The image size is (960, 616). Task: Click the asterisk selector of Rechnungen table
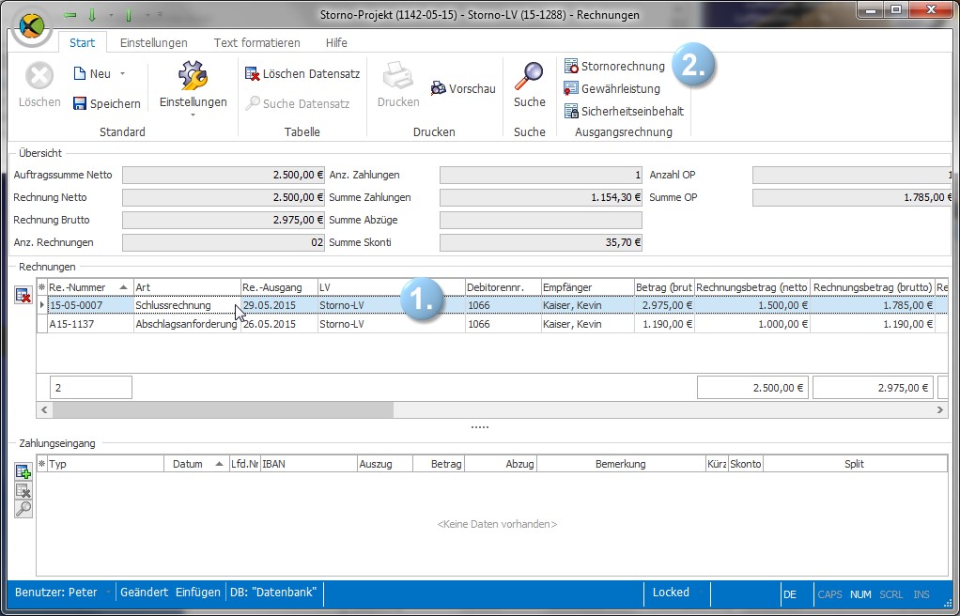41,287
